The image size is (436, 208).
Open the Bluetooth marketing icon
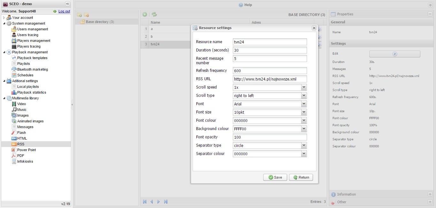coord(14,69)
